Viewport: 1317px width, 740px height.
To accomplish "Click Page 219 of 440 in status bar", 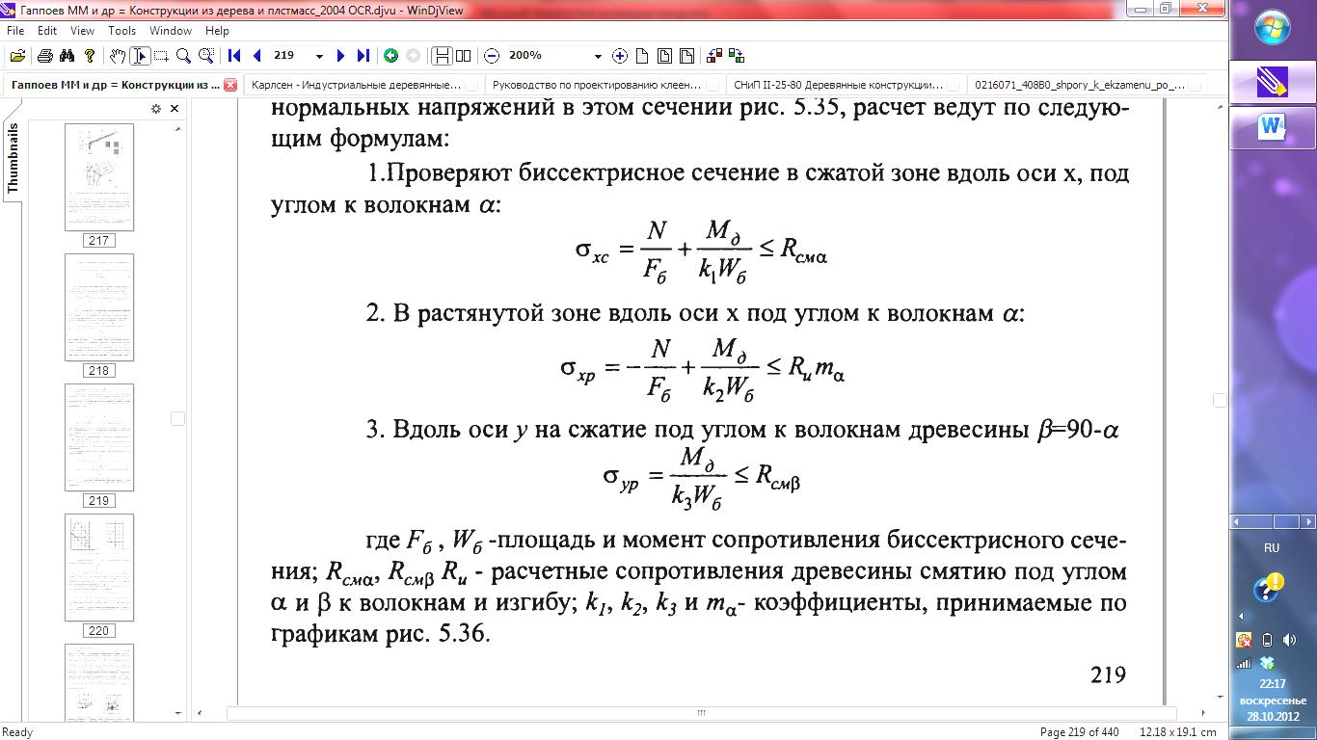I will pyautogui.click(x=1080, y=732).
